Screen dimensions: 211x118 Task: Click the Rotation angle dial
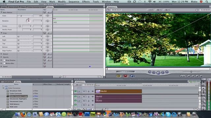[x=28, y=21]
